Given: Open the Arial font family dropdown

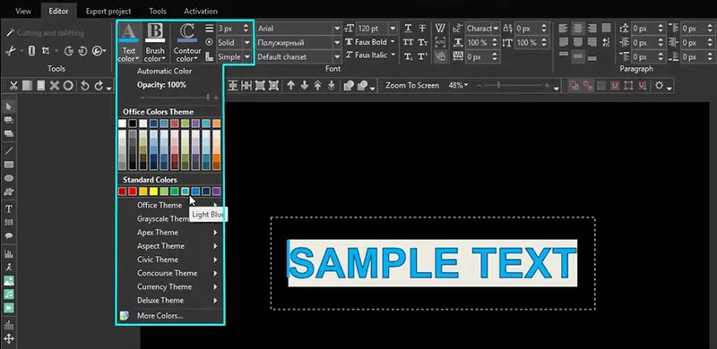Looking at the screenshot, I should pyautogui.click(x=337, y=29).
